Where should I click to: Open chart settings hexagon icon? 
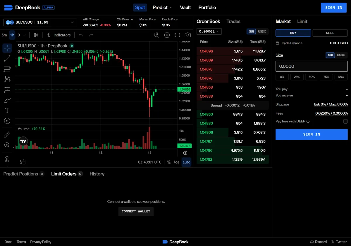167,35
